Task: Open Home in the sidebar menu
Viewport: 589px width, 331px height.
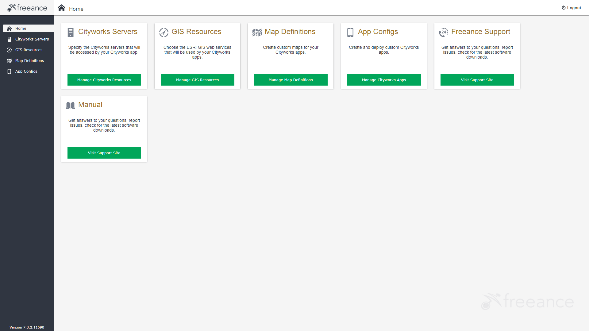Action: (x=28, y=29)
